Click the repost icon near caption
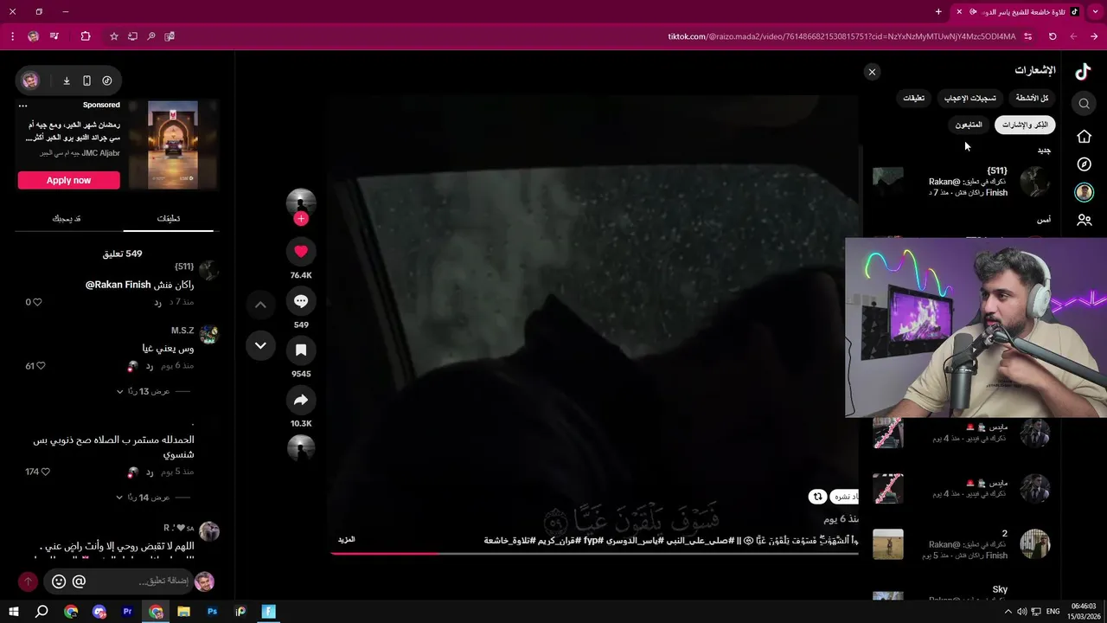Screen dimensions: 1107x623 coord(817,497)
